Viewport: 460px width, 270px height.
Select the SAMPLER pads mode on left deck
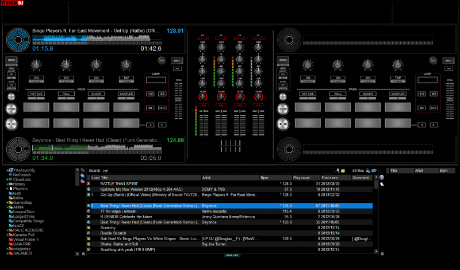pos(126,94)
